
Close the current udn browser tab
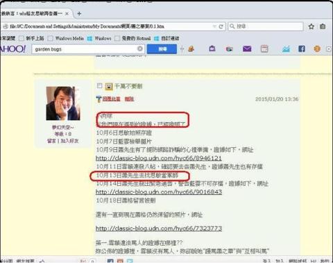[x=67, y=14]
